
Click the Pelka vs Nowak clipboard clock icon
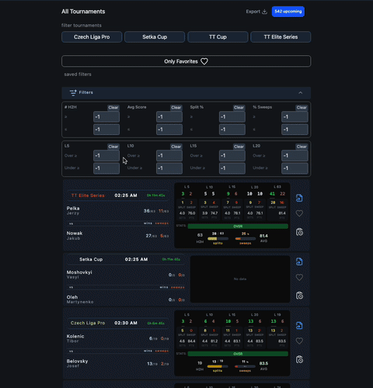pyautogui.click(x=299, y=232)
